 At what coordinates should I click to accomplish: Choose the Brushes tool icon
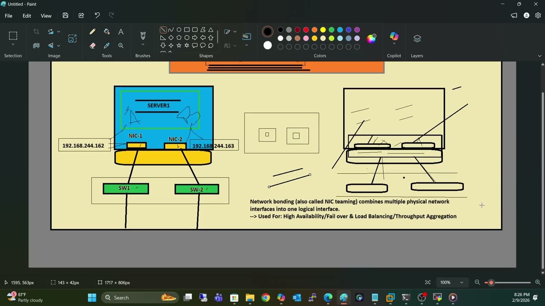(x=143, y=36)
